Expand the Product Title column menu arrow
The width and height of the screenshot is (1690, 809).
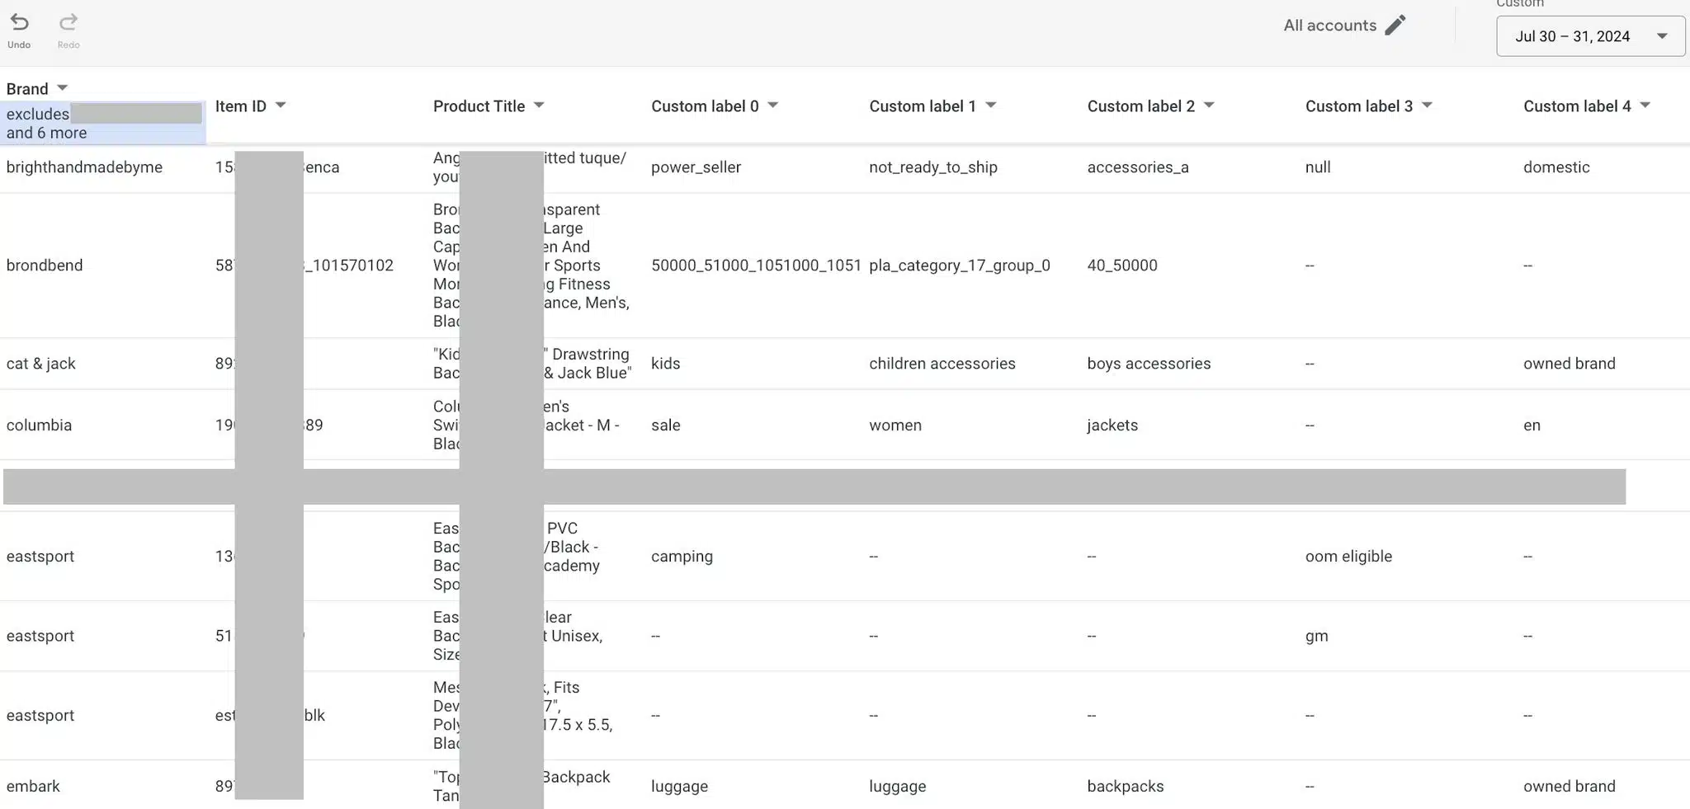(539, 106)
